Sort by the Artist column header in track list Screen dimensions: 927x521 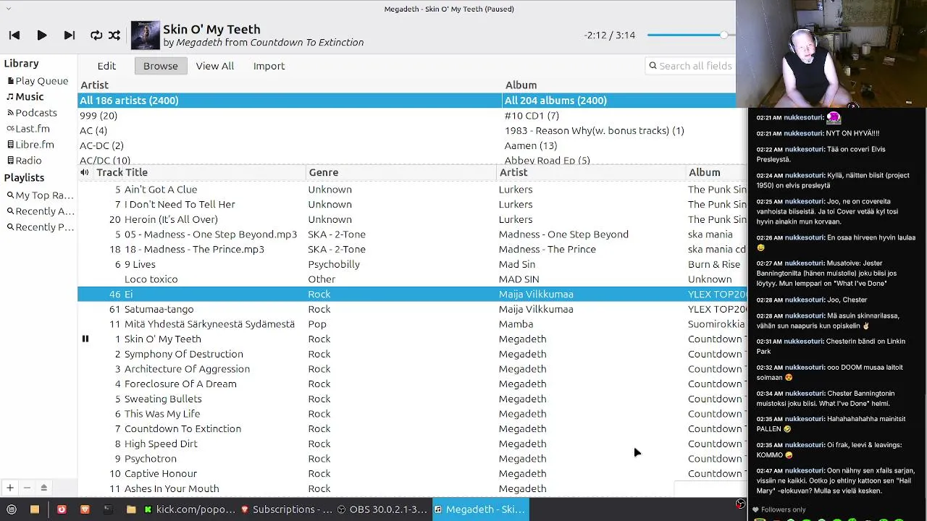point(591,172)
